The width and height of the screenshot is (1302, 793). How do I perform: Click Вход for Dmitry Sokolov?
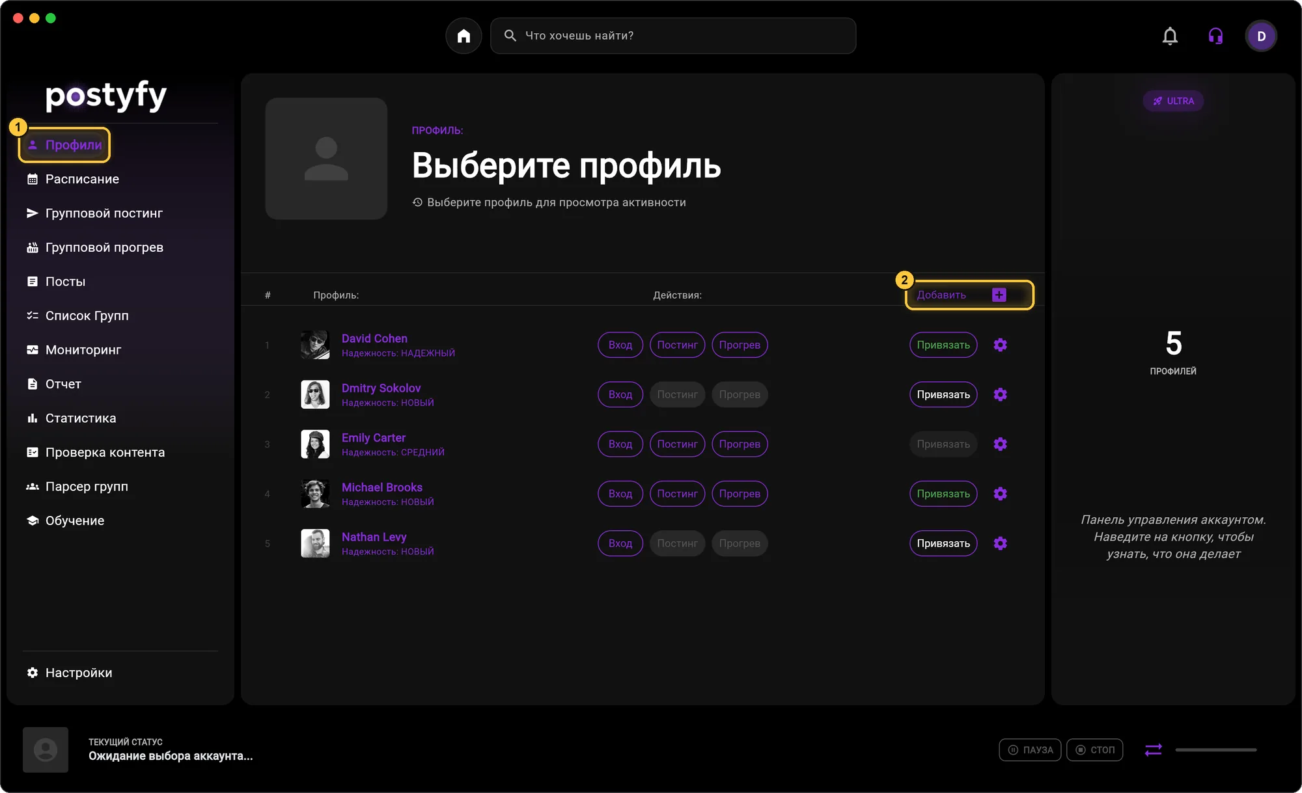click(x=620, y=394)
